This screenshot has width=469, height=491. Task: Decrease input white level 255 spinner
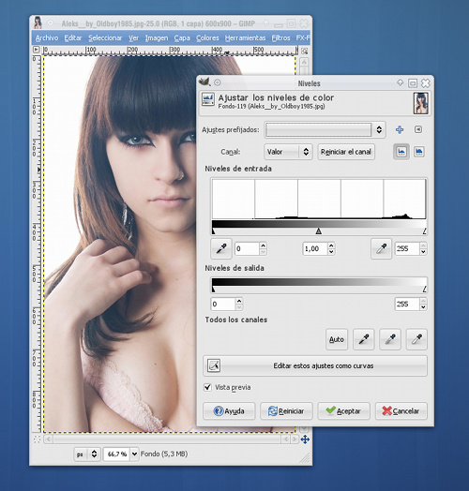423,252
